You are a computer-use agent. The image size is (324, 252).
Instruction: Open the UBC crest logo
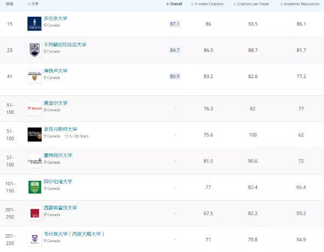(35, 50)
